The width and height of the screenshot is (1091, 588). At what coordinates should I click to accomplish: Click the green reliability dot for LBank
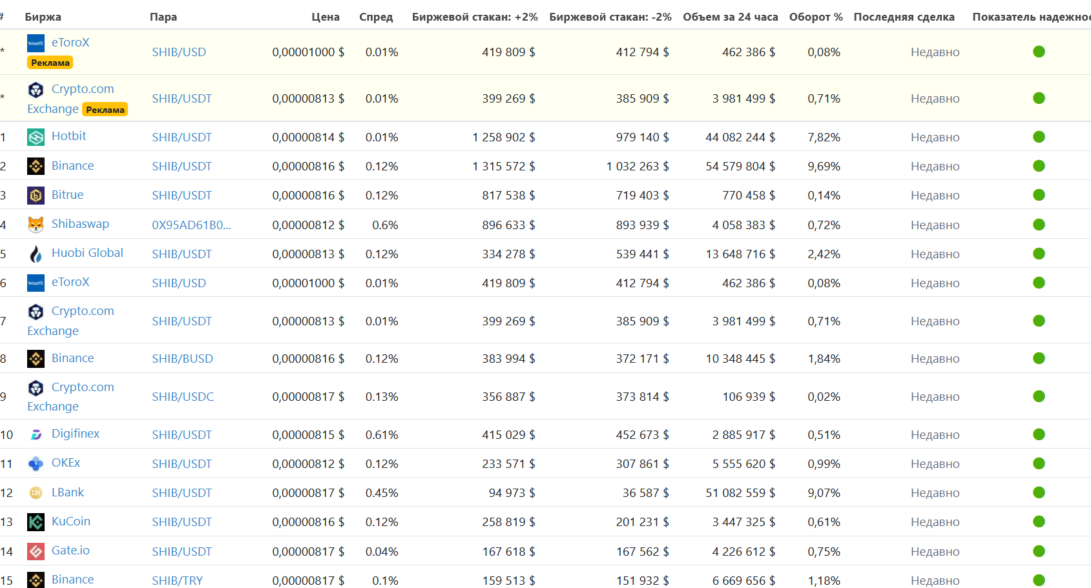[1039, 492]
